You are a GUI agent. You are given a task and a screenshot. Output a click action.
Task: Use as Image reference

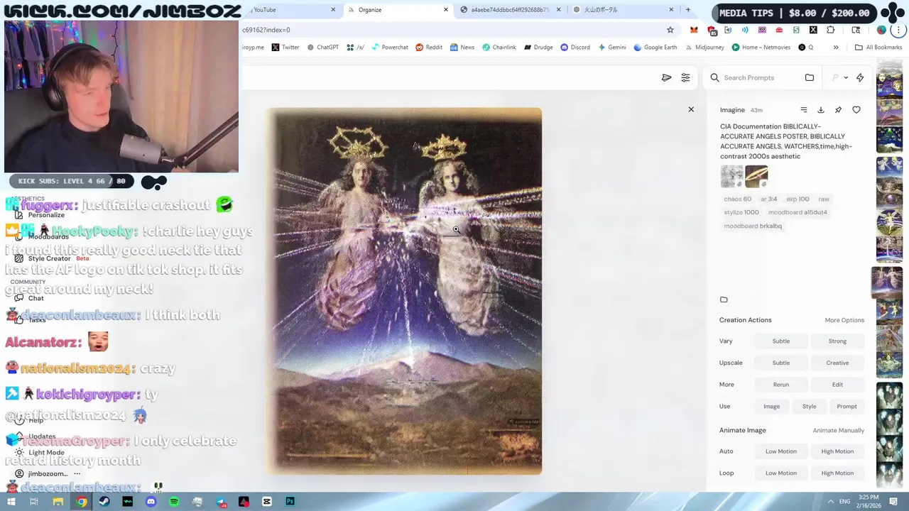pos(771,407)
